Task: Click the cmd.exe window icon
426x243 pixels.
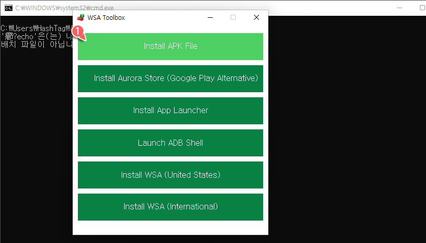Action: 9,8
